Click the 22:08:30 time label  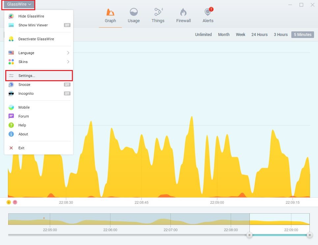point(66,202)
